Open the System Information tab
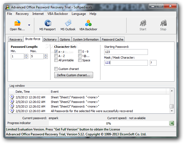 click(x=86, y=39)
